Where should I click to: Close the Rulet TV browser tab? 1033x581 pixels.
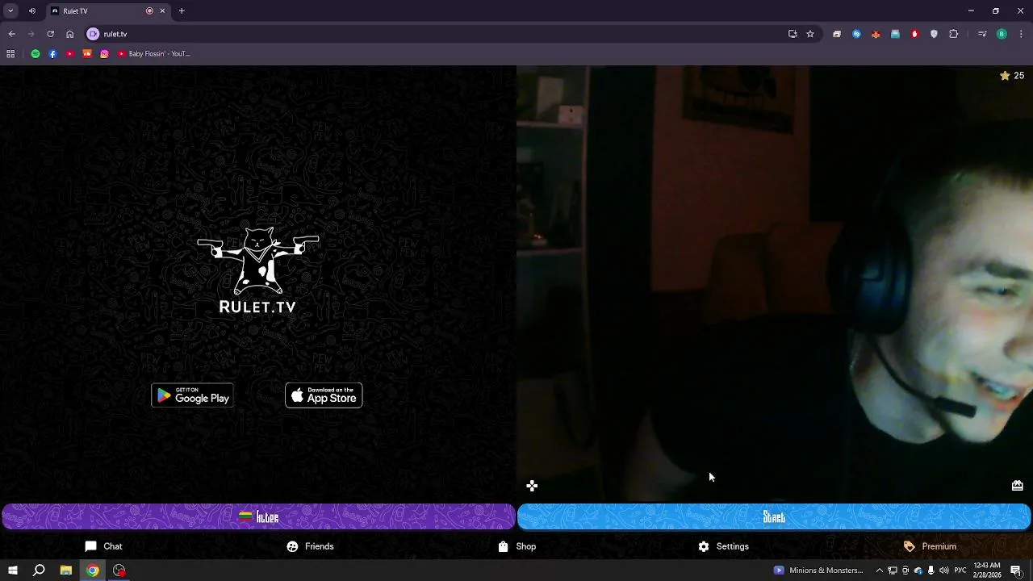point(162,11)
